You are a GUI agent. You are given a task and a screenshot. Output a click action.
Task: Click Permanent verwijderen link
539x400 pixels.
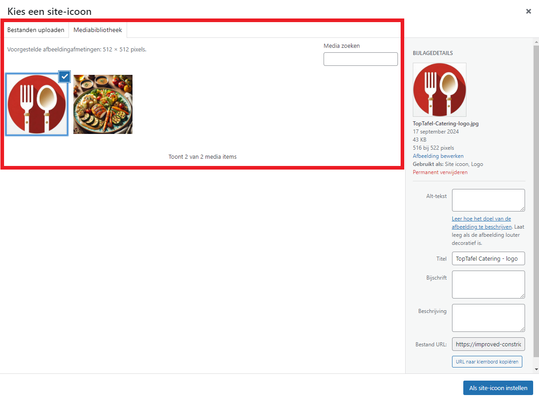(x=440, y=172)
